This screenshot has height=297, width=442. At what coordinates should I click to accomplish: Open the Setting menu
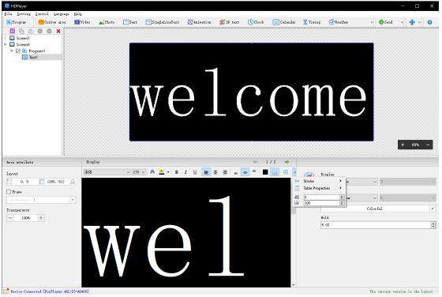(x=24, y=13)
